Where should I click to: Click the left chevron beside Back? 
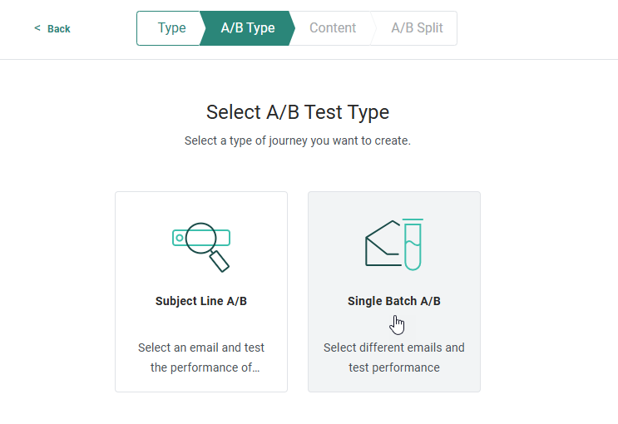pyautogui.click(x=37, y=28)
